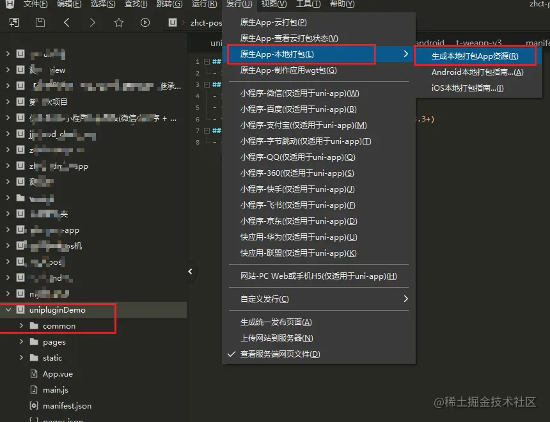The height and width of the screenshot is (422, 550).
Task: Open the 原生App-本地打包 submenu arrow
Action: pyautogui.click(x=405, y=54)
